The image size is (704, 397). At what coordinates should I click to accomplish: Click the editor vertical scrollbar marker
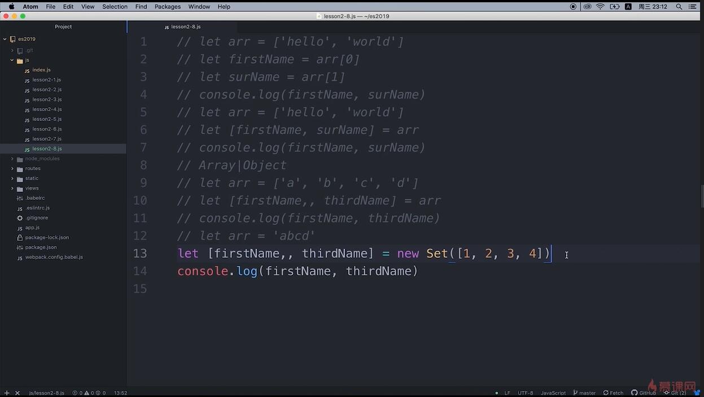coord(702,196)
